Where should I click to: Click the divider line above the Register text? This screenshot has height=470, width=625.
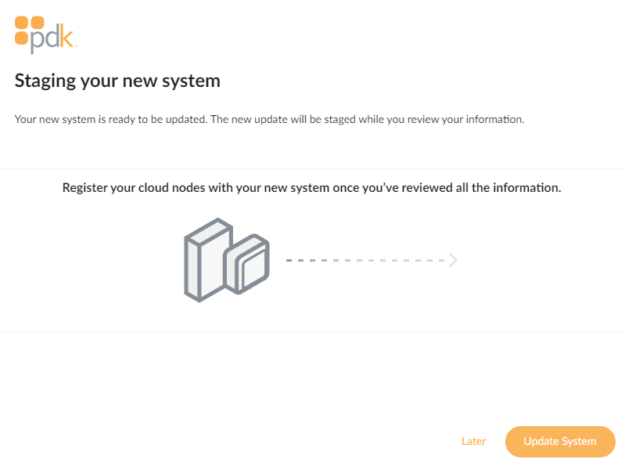click(313, 168)
